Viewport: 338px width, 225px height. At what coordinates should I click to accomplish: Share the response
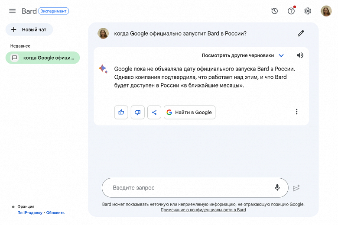[154, 112]
